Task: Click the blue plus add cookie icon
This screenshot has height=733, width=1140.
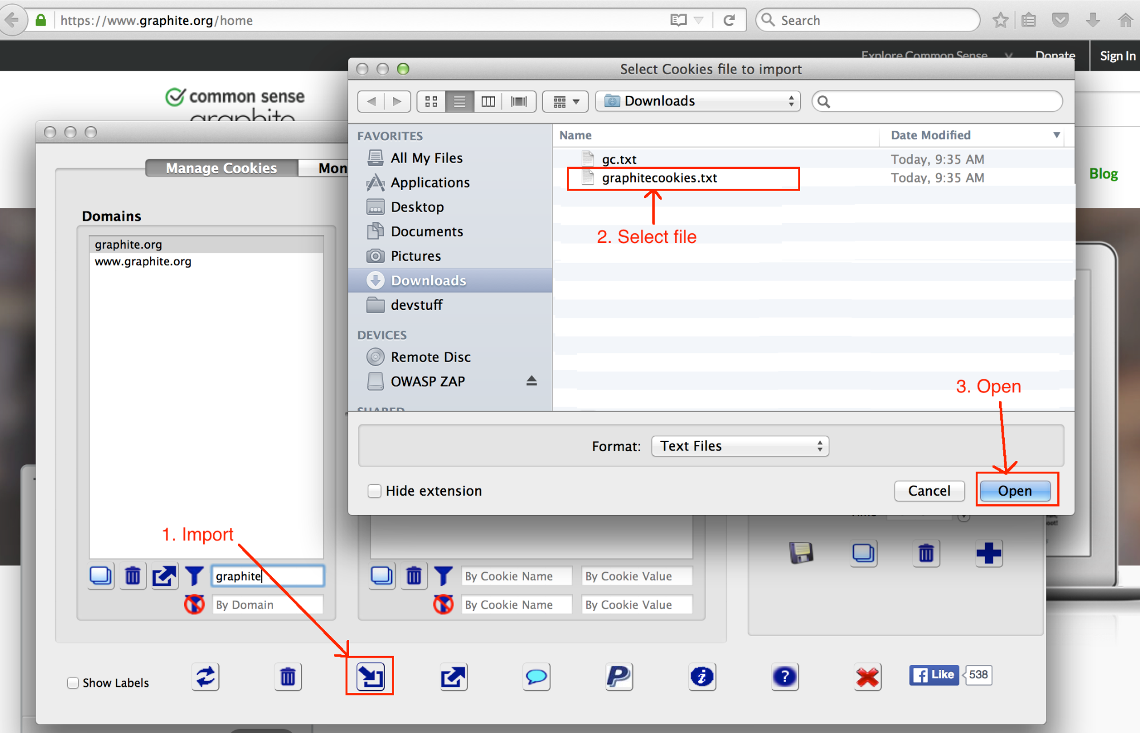Action: coord(989,553)
